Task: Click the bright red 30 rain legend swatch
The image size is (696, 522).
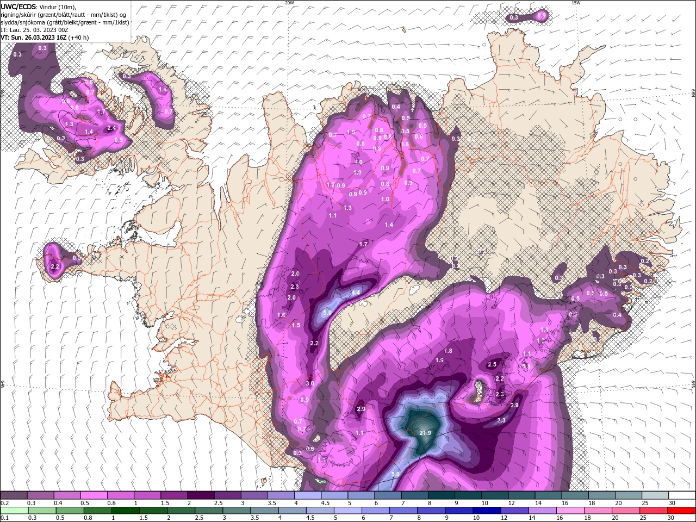Action: (681, 511)
